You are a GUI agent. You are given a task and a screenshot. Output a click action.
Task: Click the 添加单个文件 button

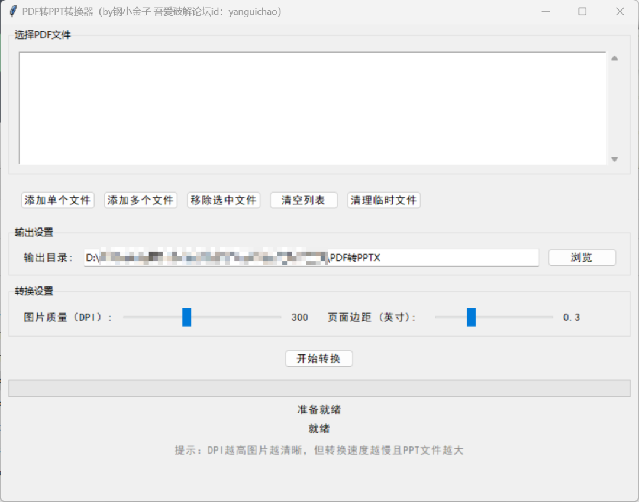coord(57,200)
